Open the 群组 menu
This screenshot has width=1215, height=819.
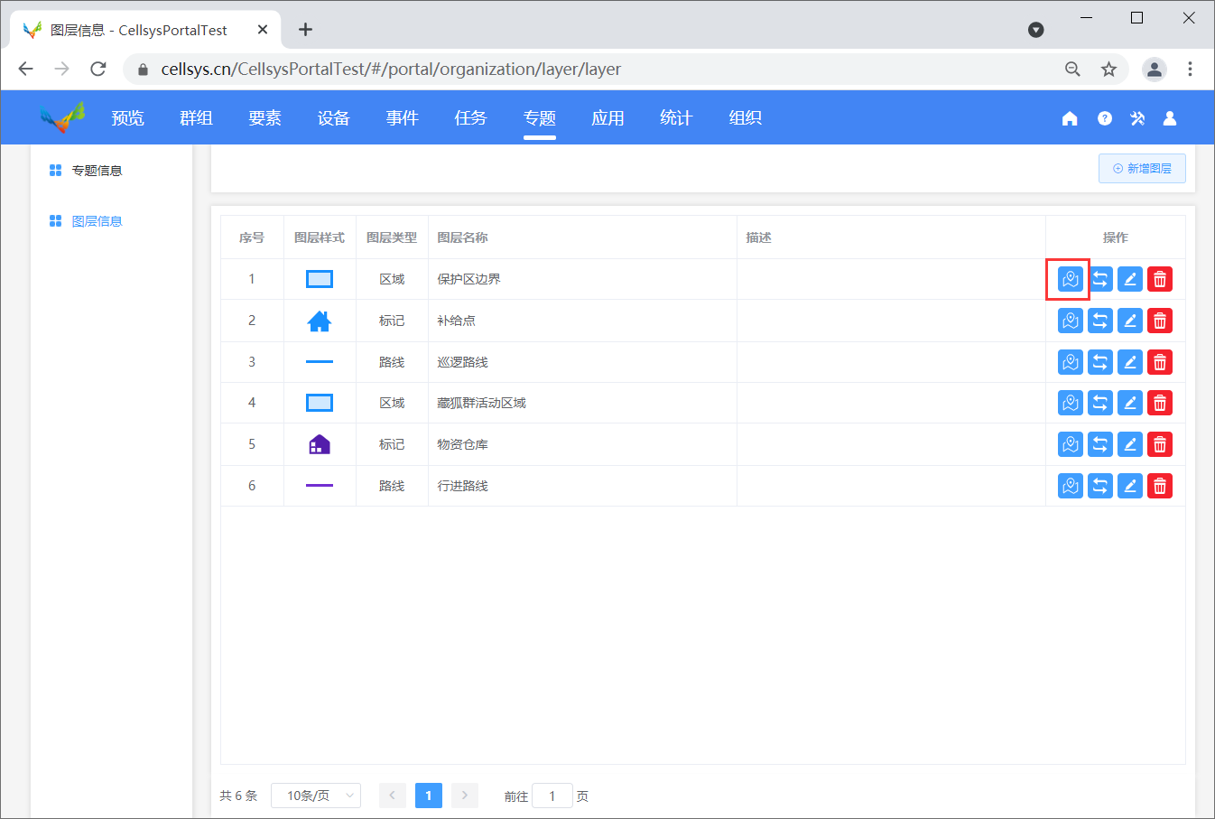tap(196, 118)
